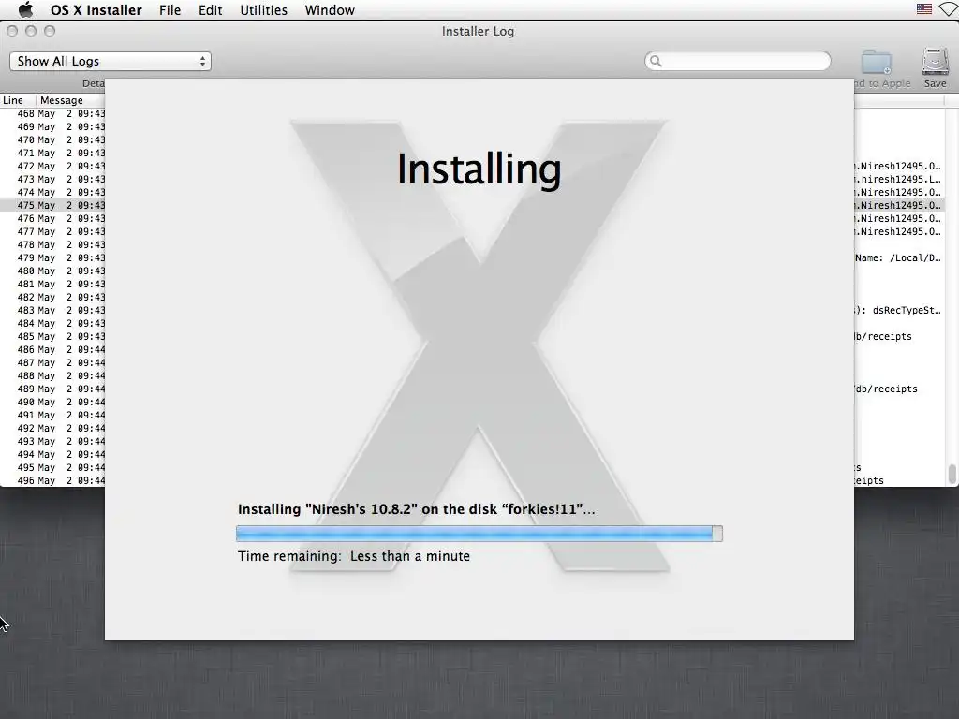The width and height of the screenshot is (959, 719).
Task: Select log line 489
Action: point(52,389)
